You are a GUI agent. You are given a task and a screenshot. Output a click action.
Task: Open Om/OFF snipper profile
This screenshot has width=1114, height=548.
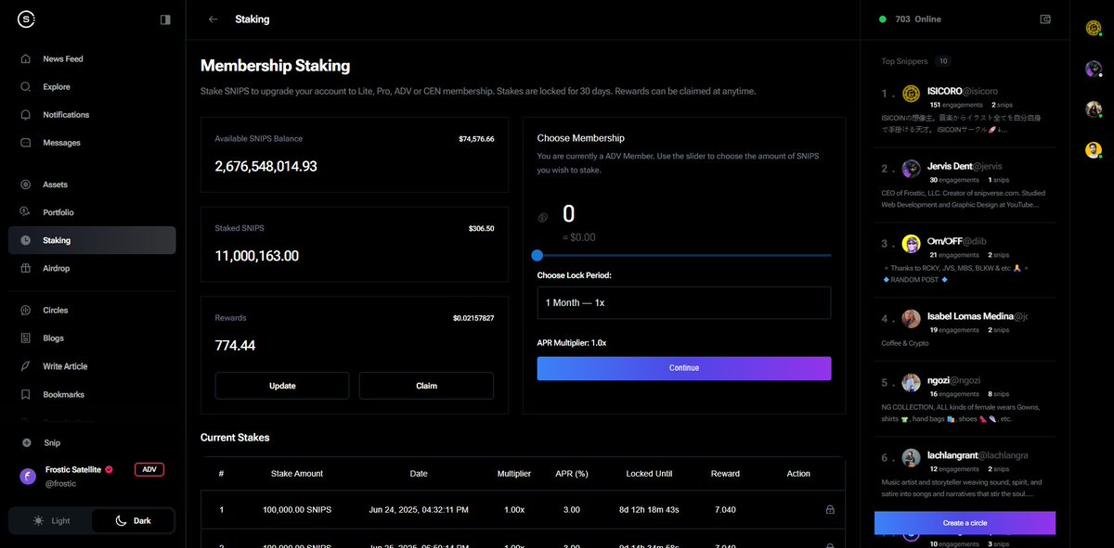pos(944,241)
